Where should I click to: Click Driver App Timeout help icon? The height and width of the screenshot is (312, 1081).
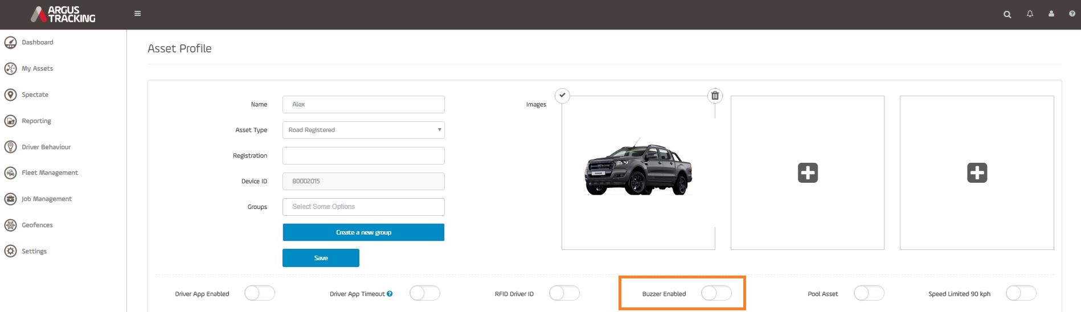390,294
